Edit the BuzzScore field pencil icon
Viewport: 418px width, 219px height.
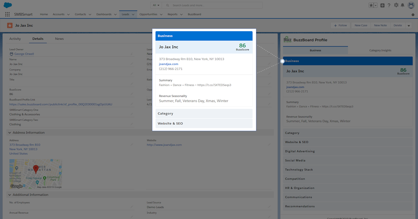[x=132, y=94]
